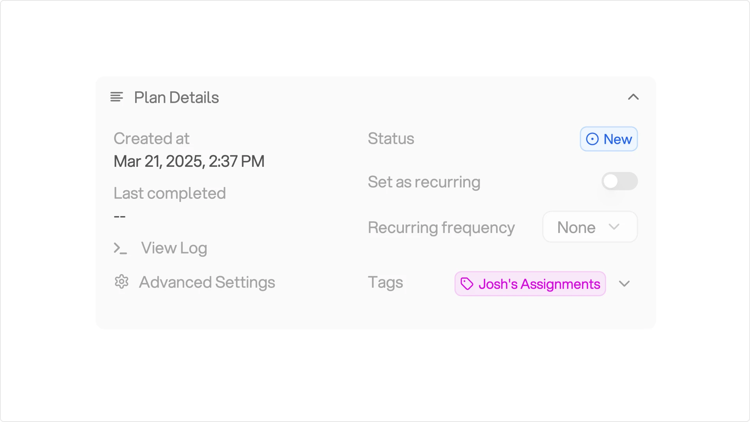
Task: Click the tag icon in Josh's Assignments
Action: (x=467, y=284)
